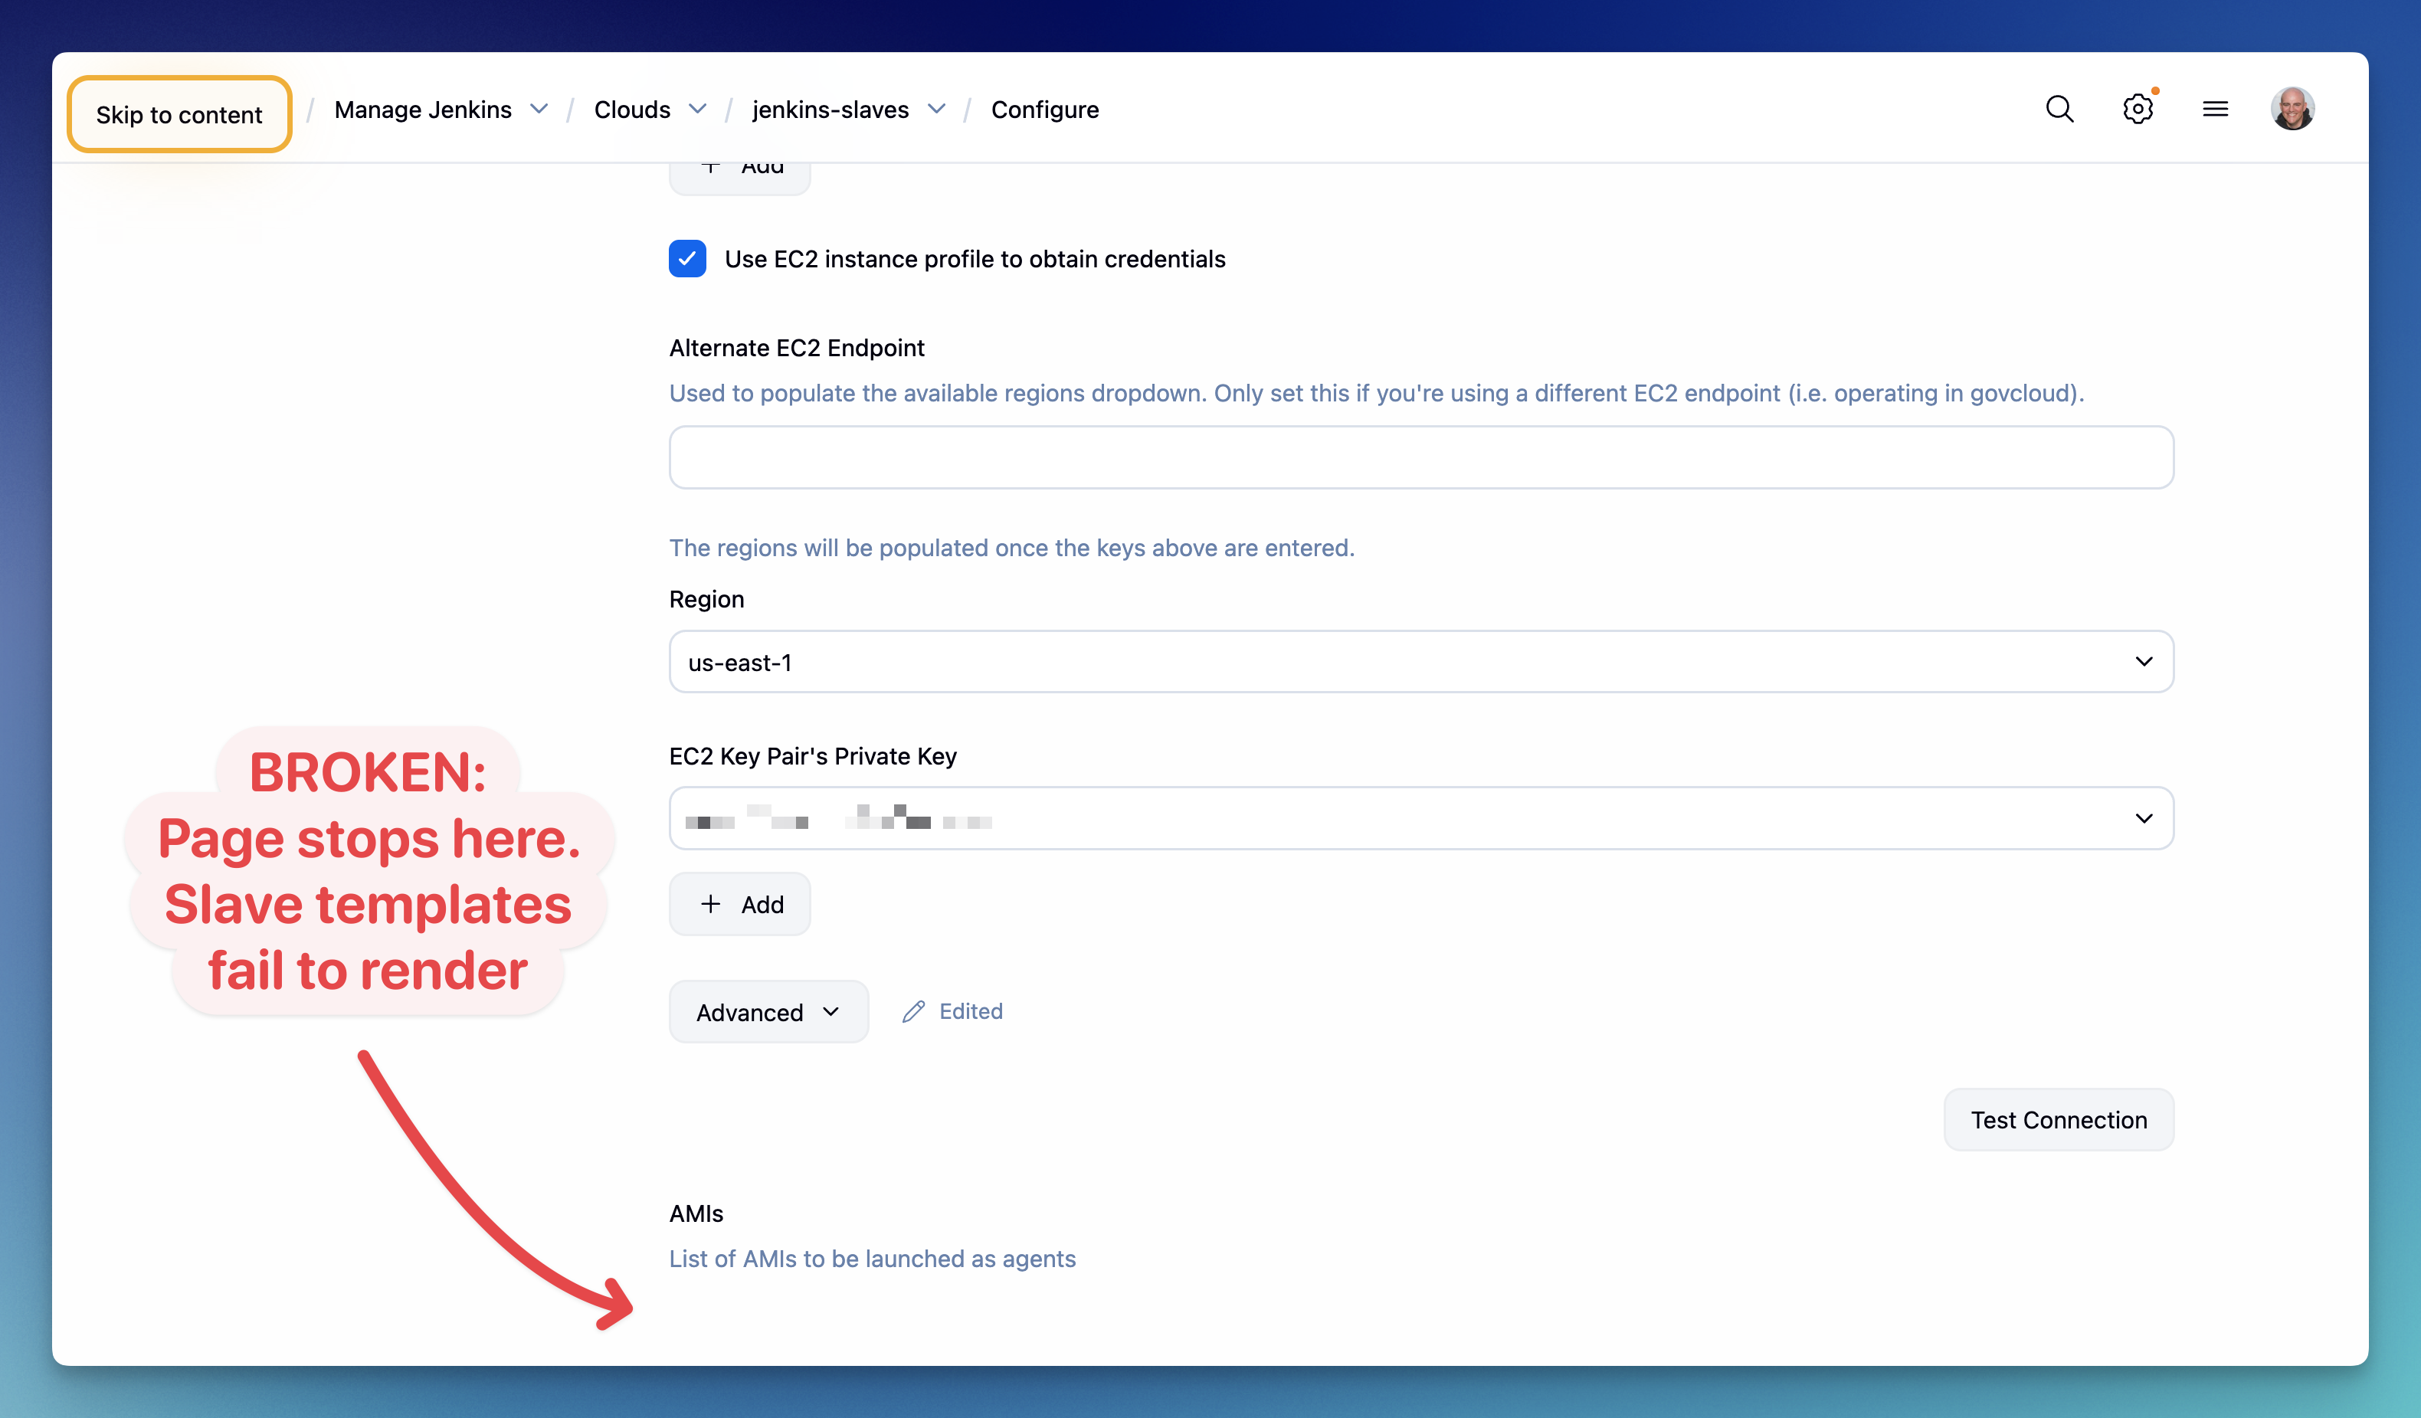Open the Region dropdown showing us-east-1

tap(1422, 662)
